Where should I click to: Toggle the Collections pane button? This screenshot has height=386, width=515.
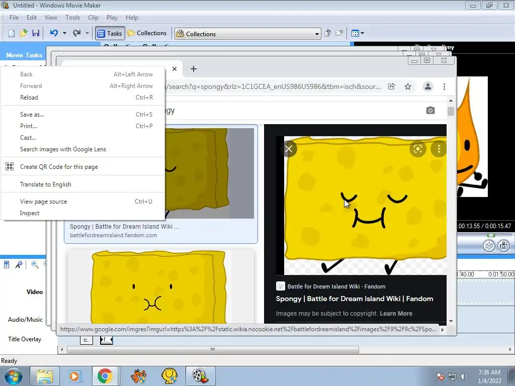pos(147,33)
